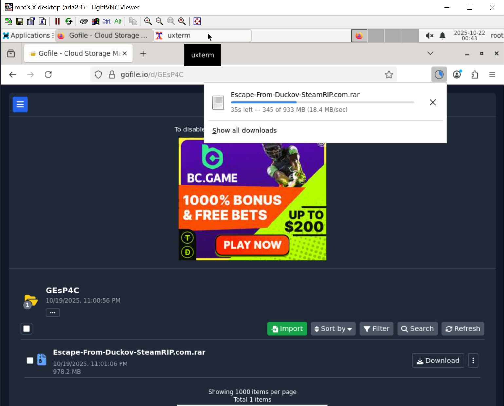Open the notification bell in system tray
This screenshot has height=406, width=504.
442,36
